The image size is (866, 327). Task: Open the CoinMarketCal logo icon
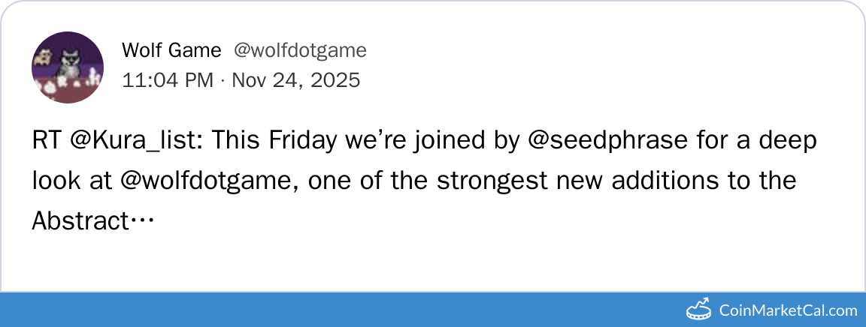pos(699,309)
